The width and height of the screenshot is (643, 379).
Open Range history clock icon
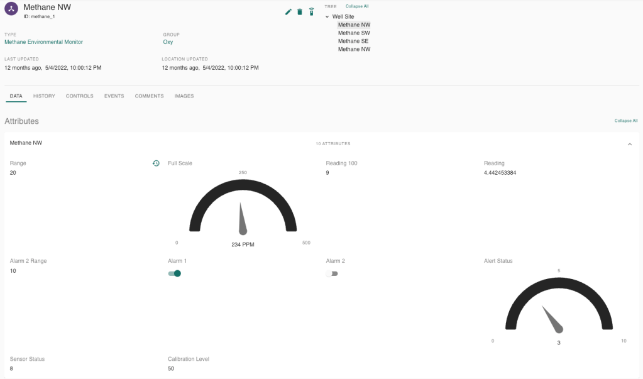(156, 163)
